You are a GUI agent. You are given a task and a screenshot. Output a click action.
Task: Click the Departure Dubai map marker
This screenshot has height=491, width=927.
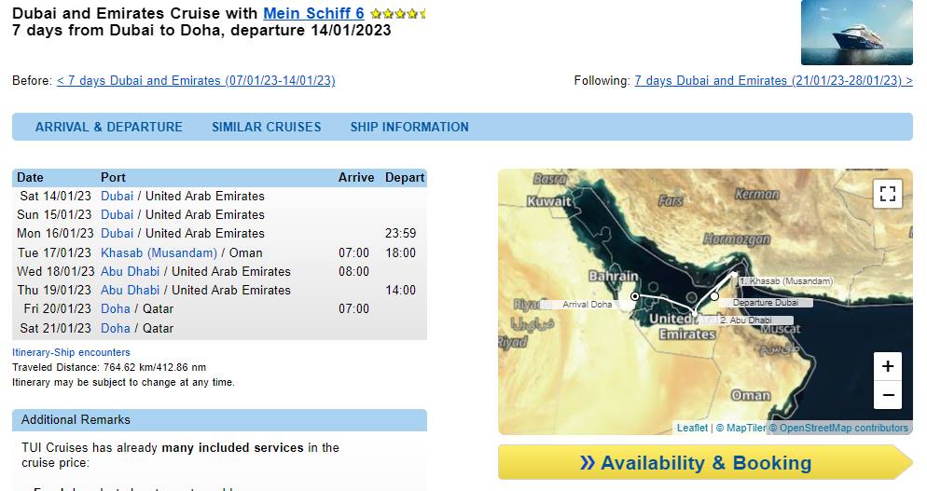[714, 296]
